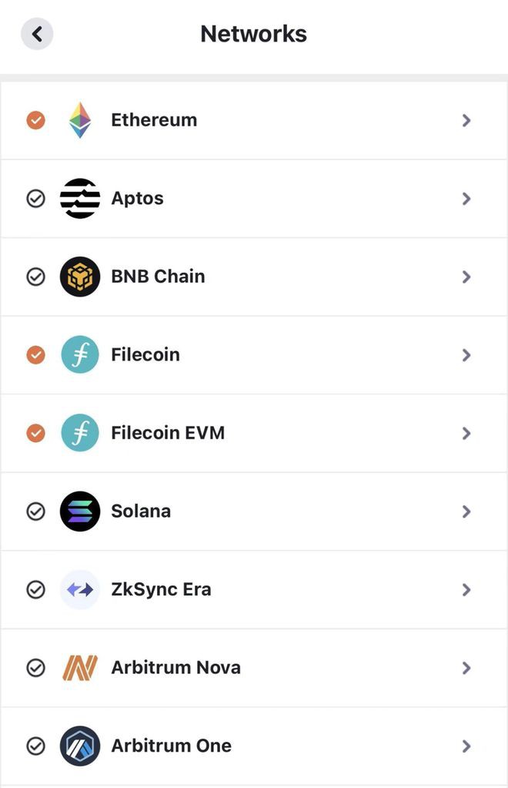Click the Aptos striped logo icon
This screenshot has width=508, height=788.
[x=80, y=199]
